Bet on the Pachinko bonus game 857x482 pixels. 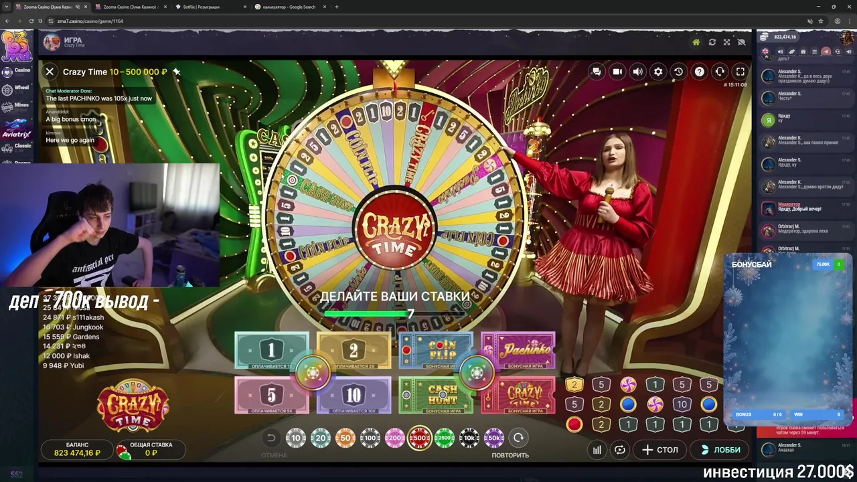518,351
